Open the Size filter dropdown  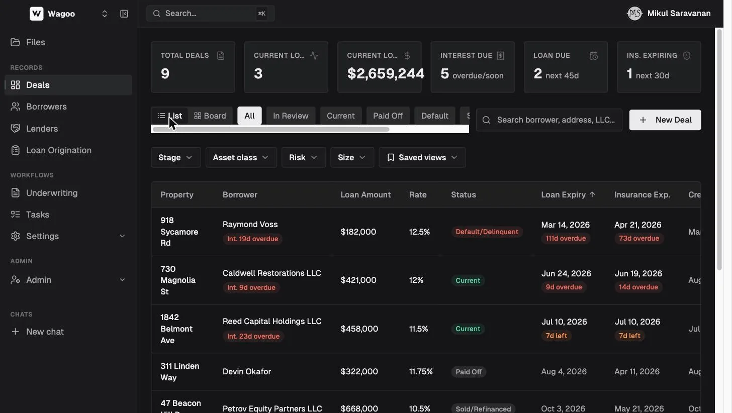(x=352, y=157)
